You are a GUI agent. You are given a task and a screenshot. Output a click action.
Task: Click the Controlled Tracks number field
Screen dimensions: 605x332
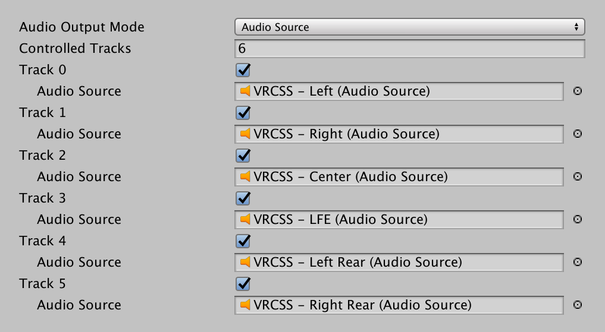pos(410,49)
